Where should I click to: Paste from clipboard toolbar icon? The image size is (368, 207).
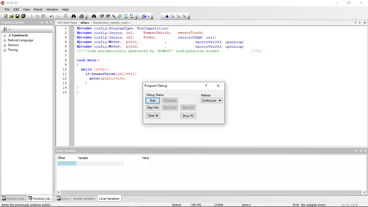coord(43,16)
